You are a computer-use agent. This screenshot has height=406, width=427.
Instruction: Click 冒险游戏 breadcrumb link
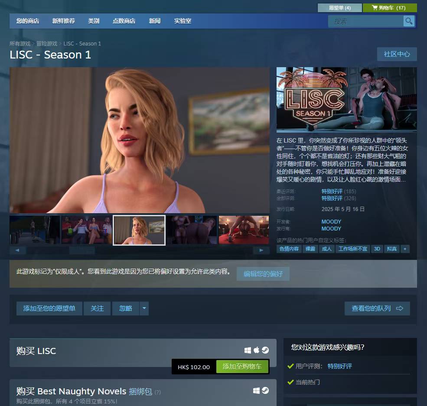point(47,43)
